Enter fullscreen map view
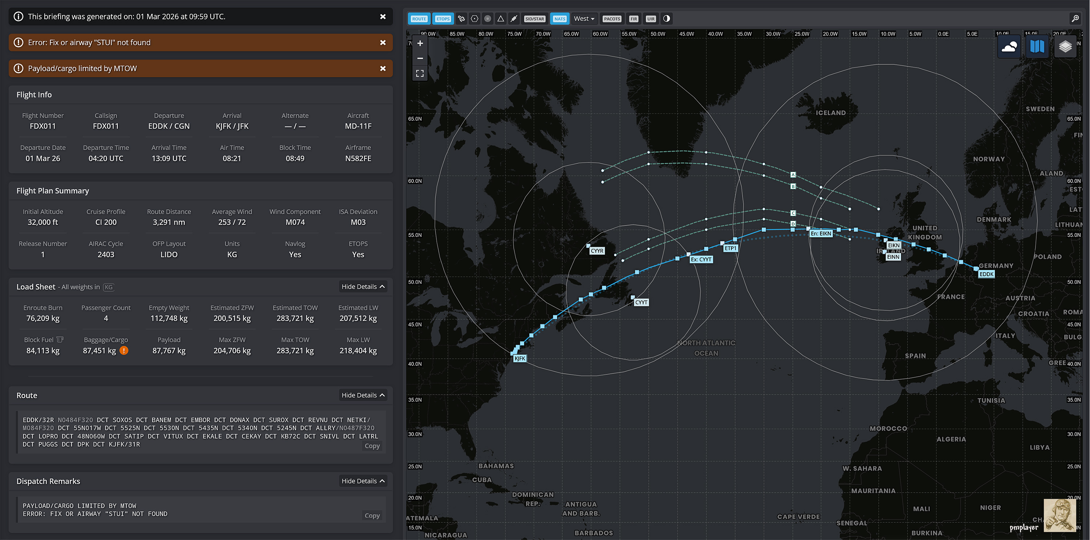Screen dimensions: 1090x540 [x=420, y=74]
